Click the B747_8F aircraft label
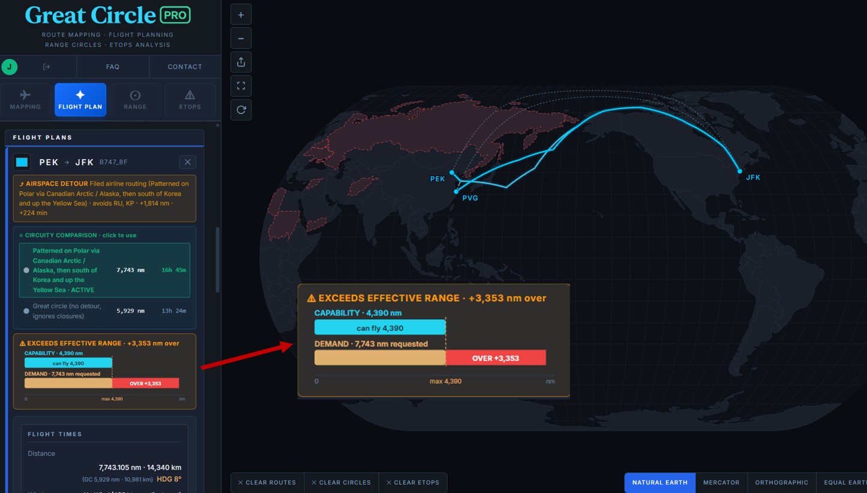This screenshot has width=867, height=493. (113, 163)
